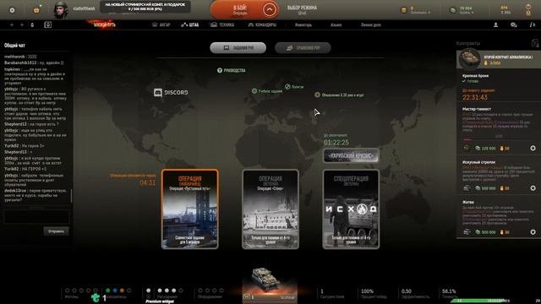
Task: Click the '58.1%' accuracy stat
Action: pos(449,291)
